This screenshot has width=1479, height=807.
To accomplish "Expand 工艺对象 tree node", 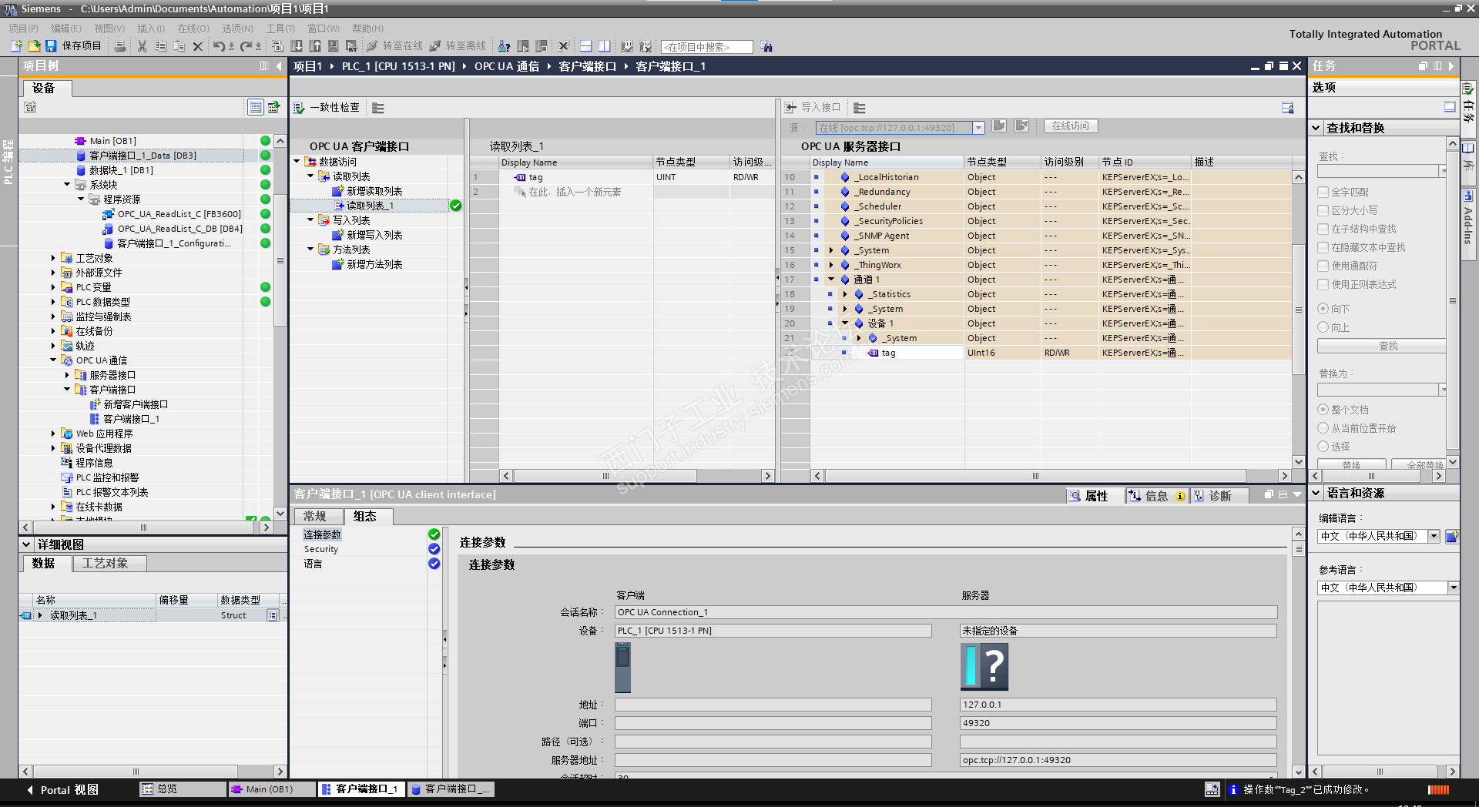I will point(53,258).
